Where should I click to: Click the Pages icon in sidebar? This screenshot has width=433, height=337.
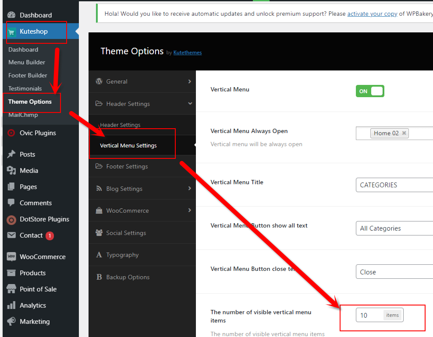coord(11,187)
